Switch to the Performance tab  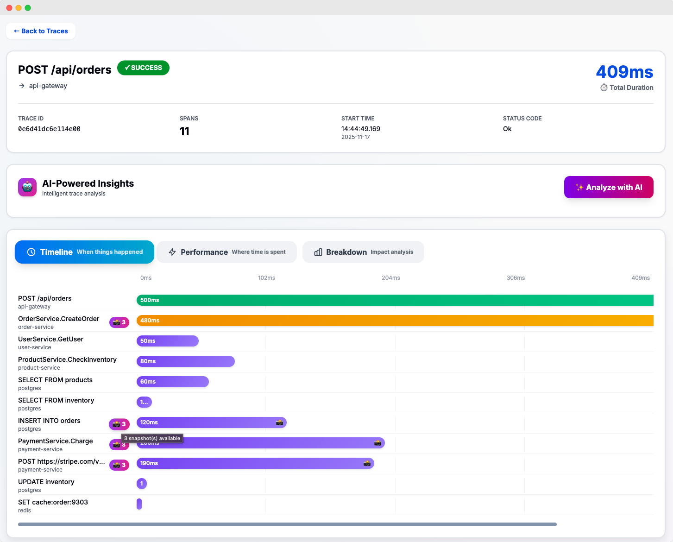(x=226, y=252)
